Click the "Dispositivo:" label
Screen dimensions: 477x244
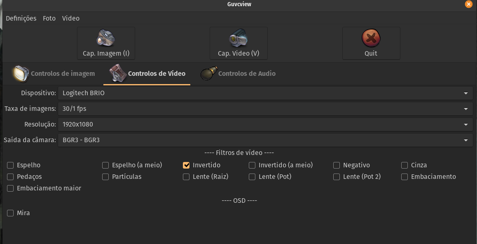click(x=39, y=93)
